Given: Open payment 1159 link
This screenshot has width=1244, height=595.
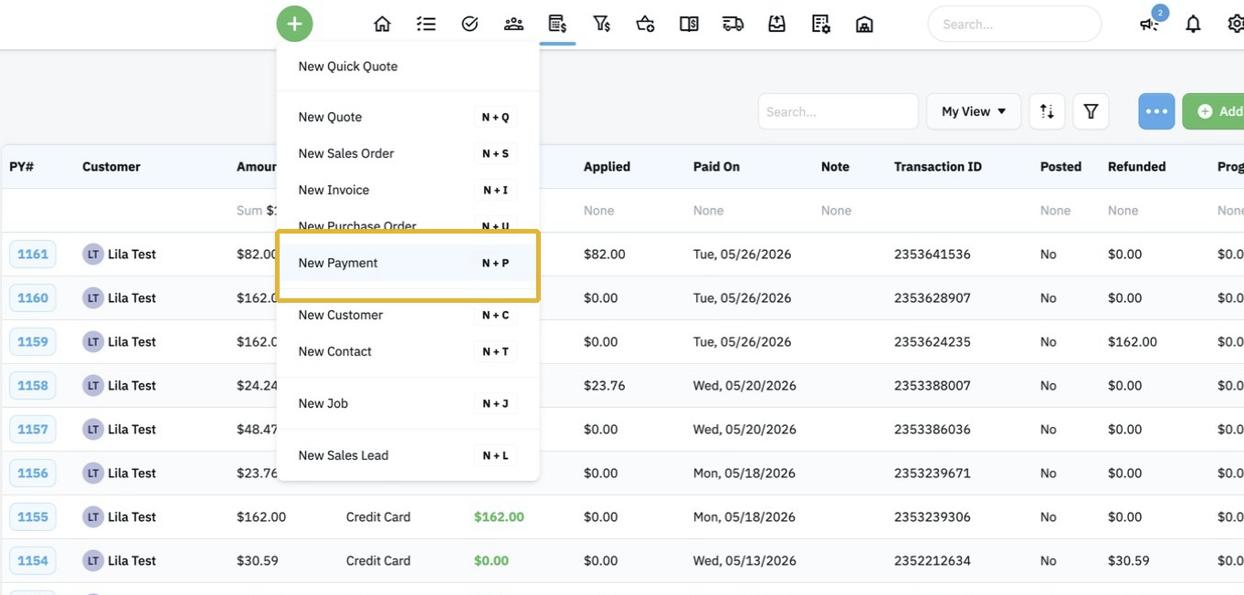Looking at the screenshot, I should click(x=33, y=342).
